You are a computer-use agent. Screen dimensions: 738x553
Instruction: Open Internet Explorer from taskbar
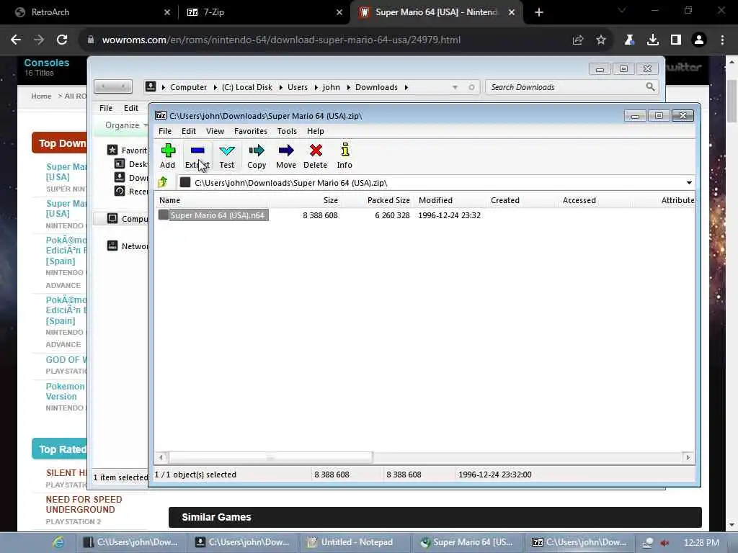[x=58, y=542]
